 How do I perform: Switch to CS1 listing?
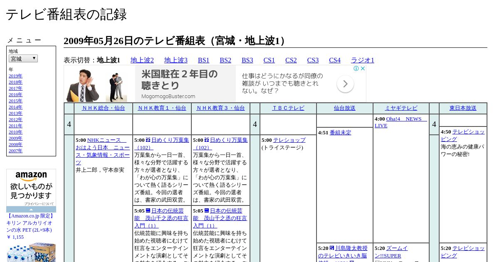click(x=269, y=60)
